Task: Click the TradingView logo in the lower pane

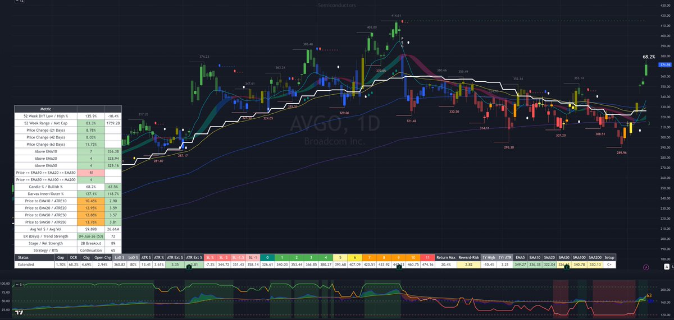Action: click(x=20, y=313)
